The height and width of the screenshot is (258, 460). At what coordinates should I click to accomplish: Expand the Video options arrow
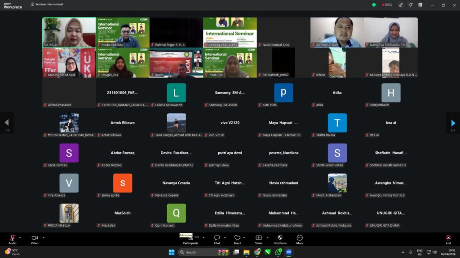pos(44,237)
